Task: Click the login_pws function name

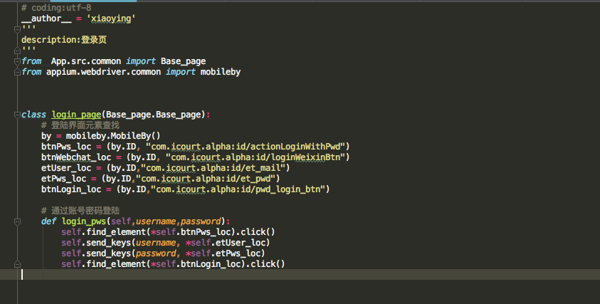Action: click(x=84, y=221)
